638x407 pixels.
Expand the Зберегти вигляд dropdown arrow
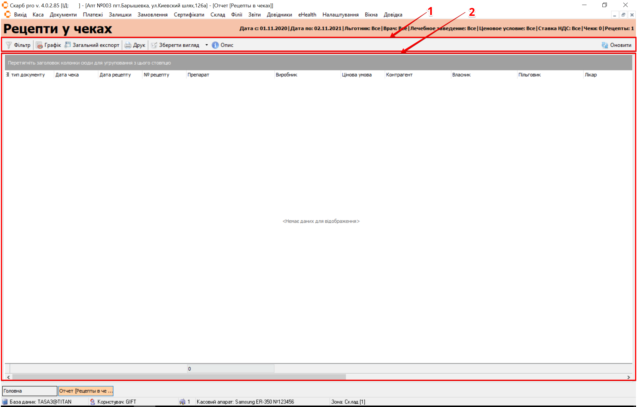click(x=206, y=45)
